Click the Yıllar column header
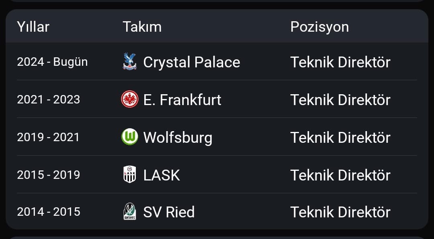434x239 pixels. [x=33, y=27]
